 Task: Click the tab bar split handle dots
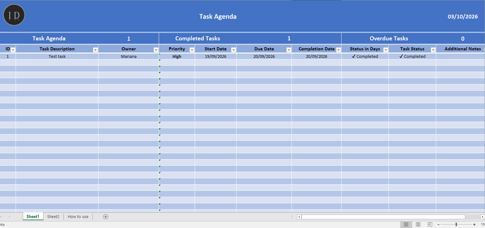point(292,217)
